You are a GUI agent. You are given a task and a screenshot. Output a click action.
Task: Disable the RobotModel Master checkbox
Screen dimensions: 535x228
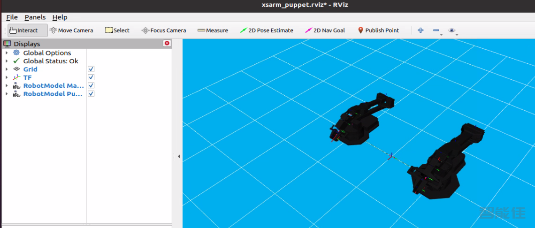(91, 86)
